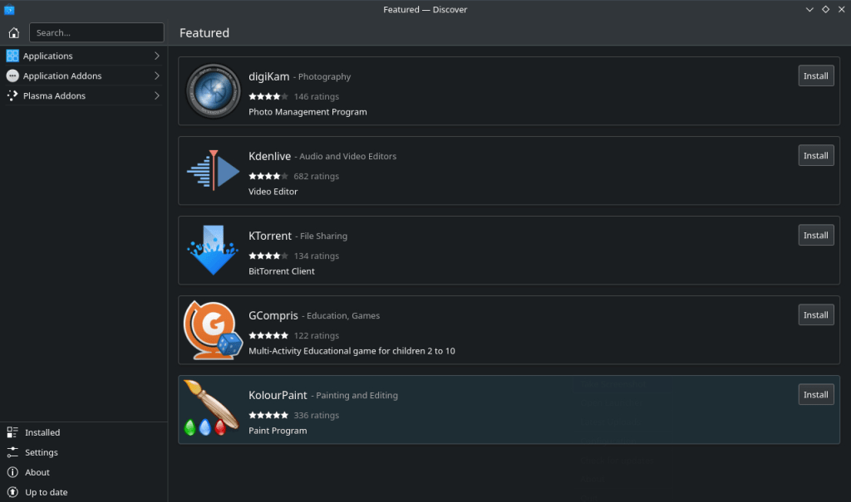
Task: Open the KTorrent title
Action: [x=270, y=236]
